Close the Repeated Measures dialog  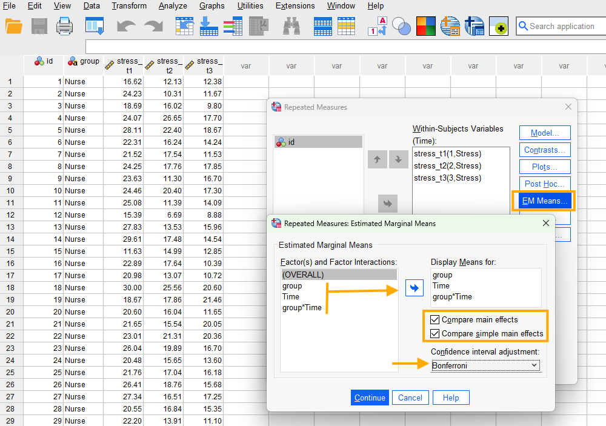tap(568, 107)
